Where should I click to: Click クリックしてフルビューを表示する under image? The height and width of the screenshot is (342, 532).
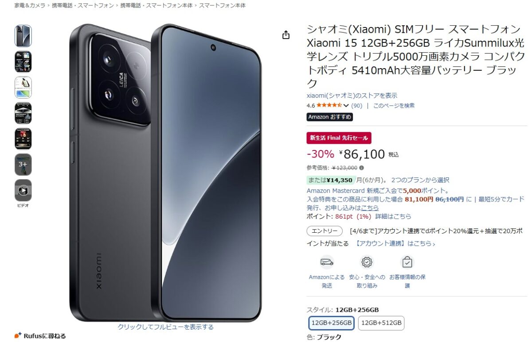pyautogui.click(x=165, y=327)
